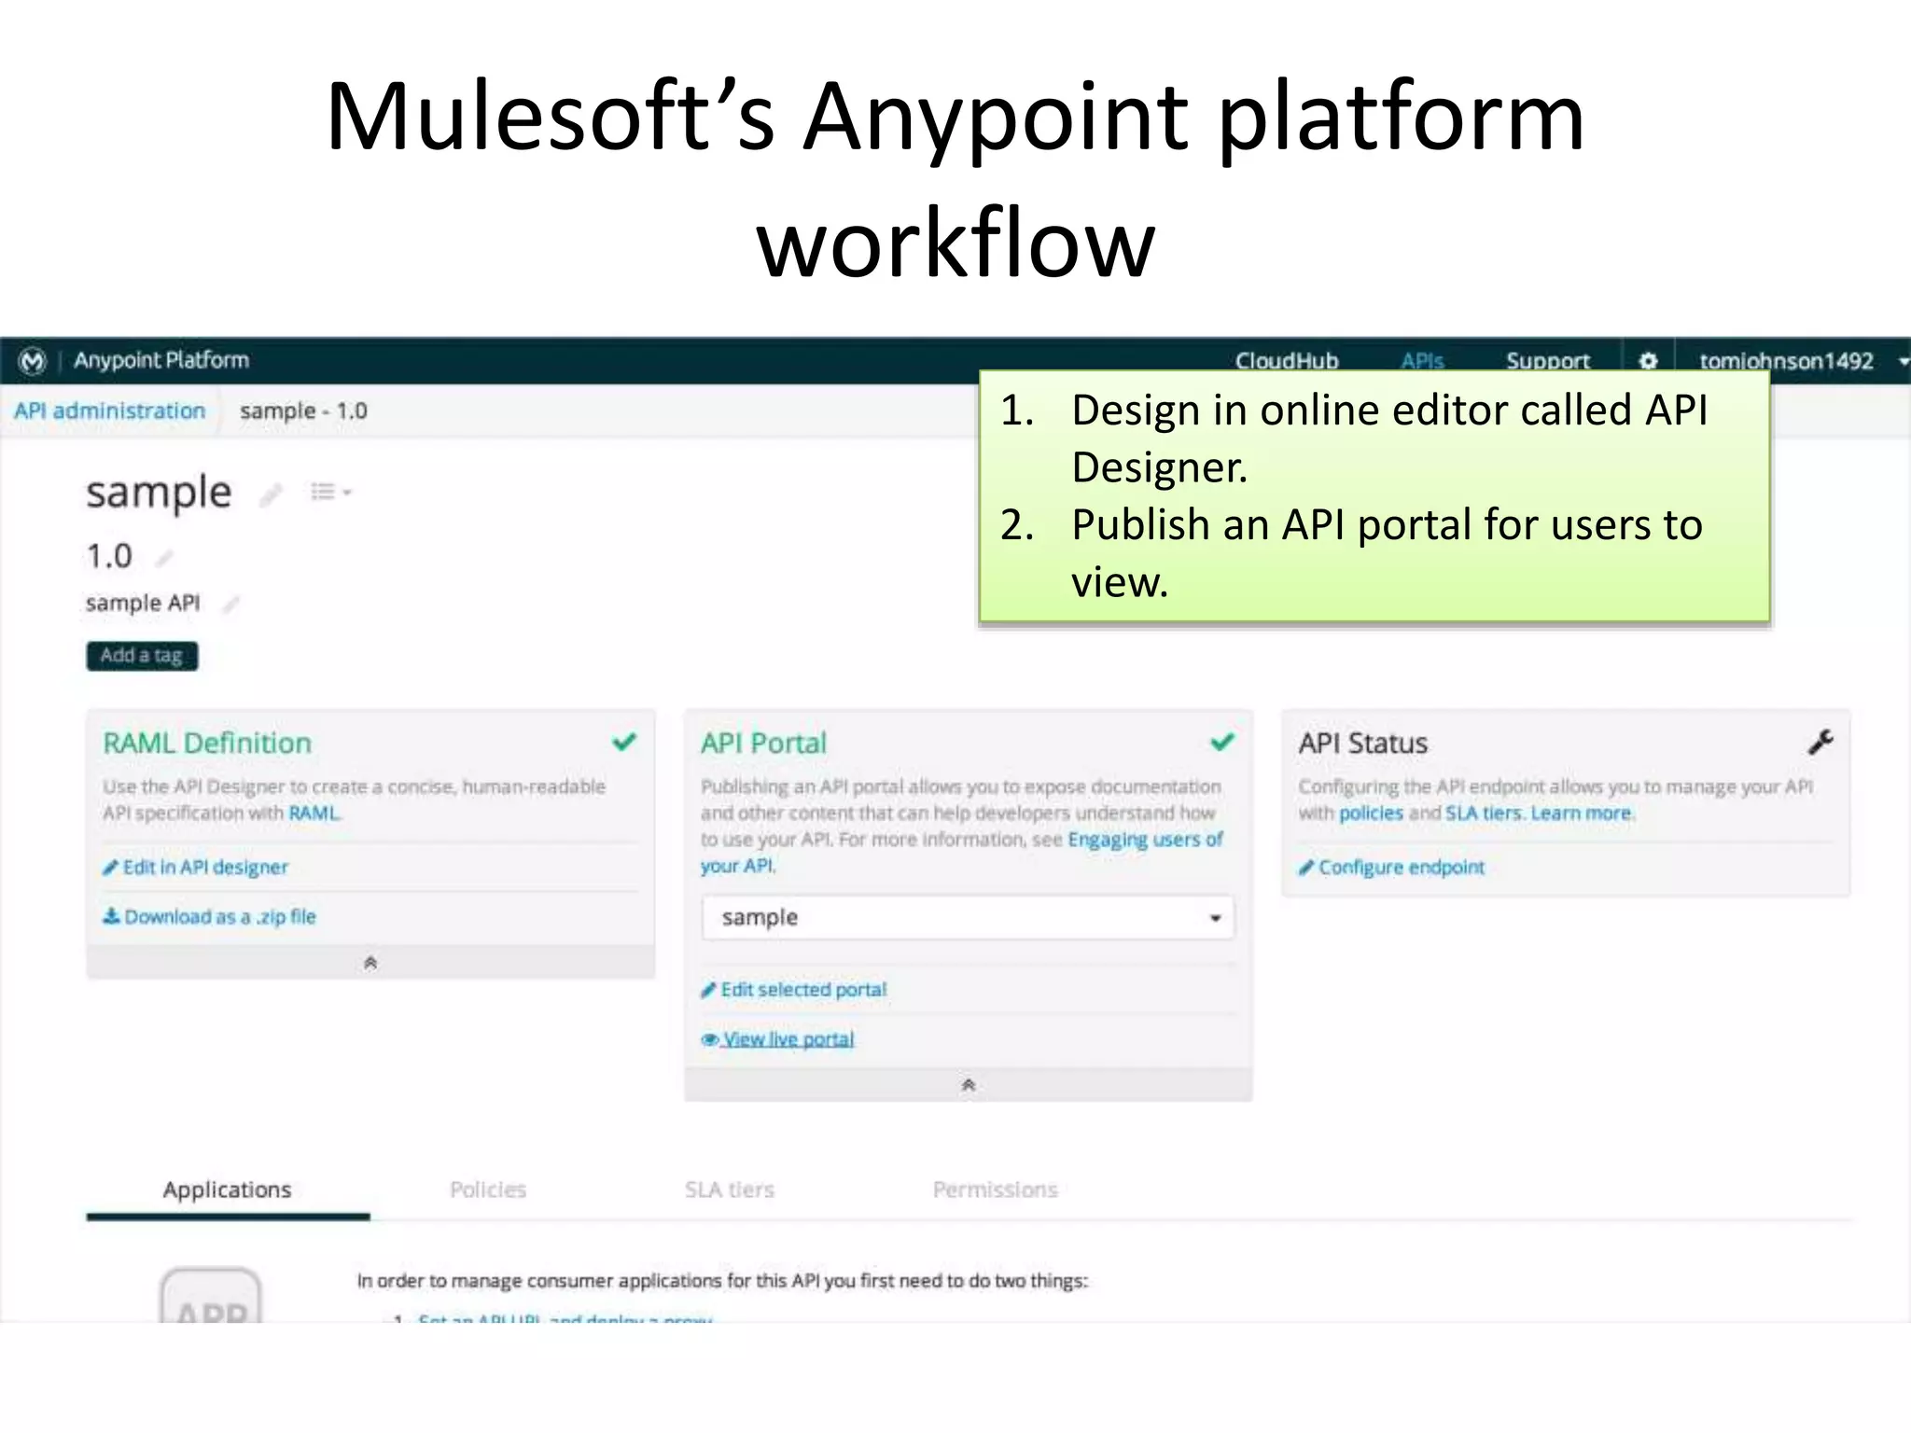Click Learn more in API Status
The image size is (1911, 1433).
[x=1582, y=814]
